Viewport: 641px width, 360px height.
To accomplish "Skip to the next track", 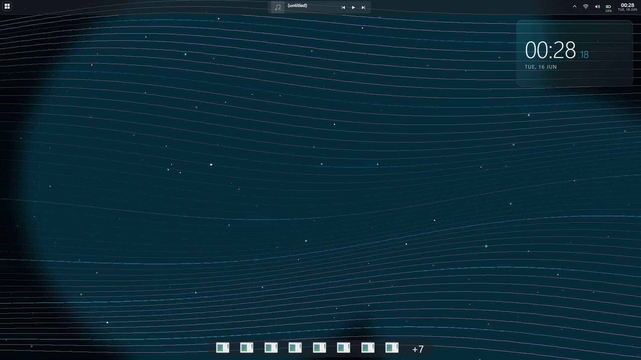I will point(363,7).
